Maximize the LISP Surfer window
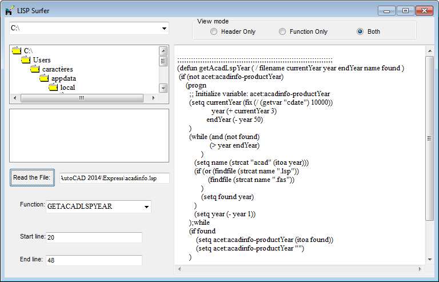This screenshot has height=282, width=439. [405, 11]
